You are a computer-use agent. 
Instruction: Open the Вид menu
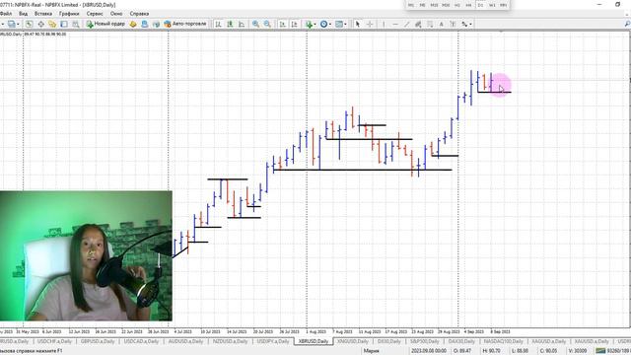(24, 14)
